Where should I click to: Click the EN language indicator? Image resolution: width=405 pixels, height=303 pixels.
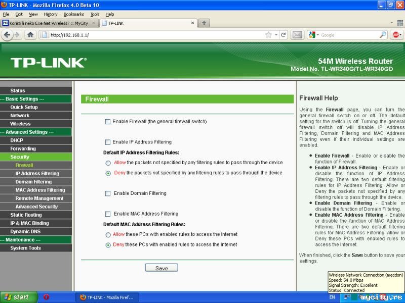click(332, 297)
